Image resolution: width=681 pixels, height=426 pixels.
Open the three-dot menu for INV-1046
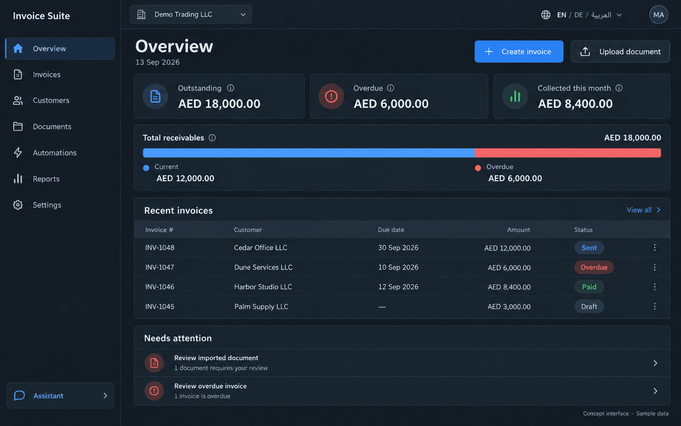(x=654, y=286)
